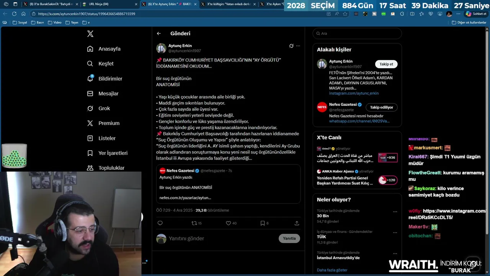Click the Takip ediliyor button for Nefes Gazetesi

[x=381, y=107]
